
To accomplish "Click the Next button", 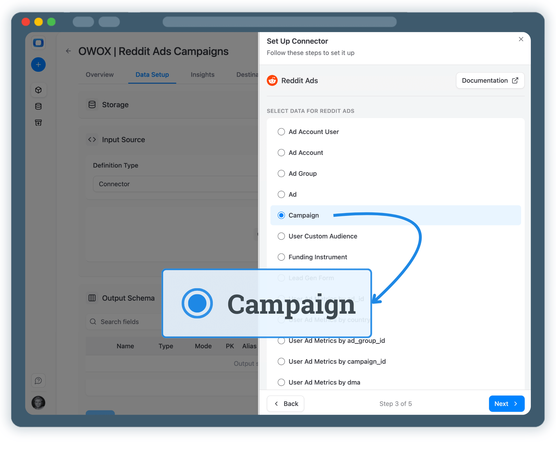I will [x=506, y=404].
